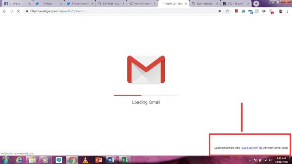This screenshot has height=164, width=292.
Task: Click the Show desktop strip
Action: click(x=291, y=160)
